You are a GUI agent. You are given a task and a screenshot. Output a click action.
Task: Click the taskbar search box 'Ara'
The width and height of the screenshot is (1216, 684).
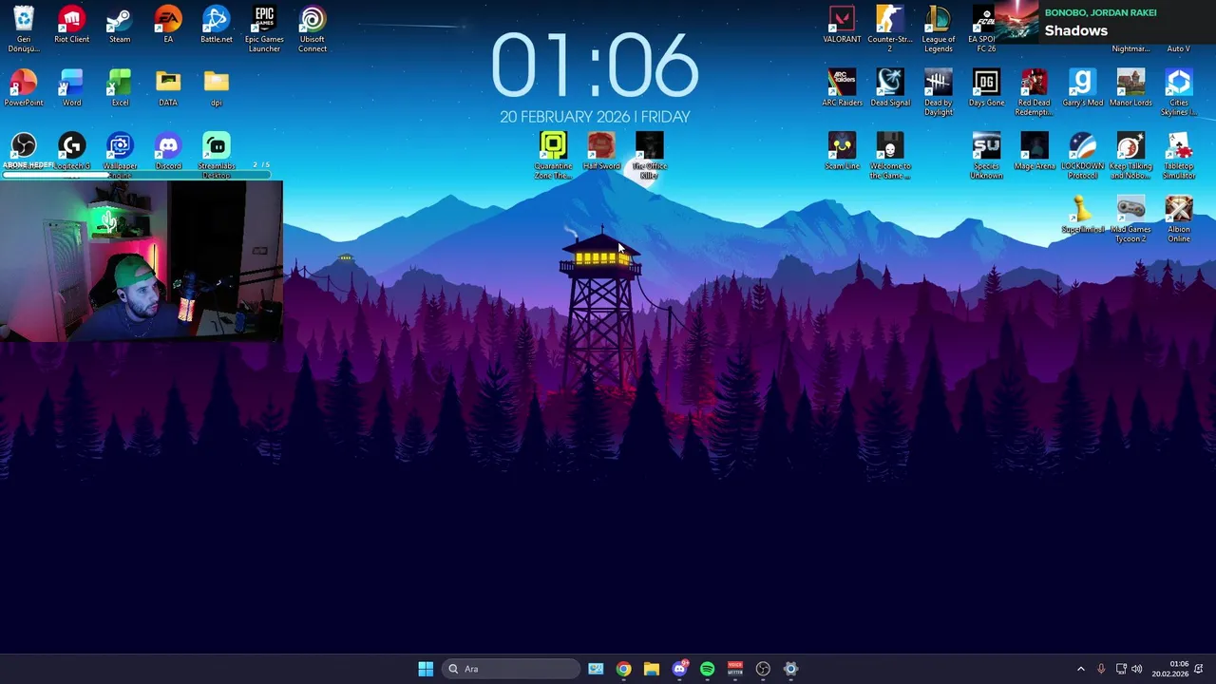click(511, 669)
